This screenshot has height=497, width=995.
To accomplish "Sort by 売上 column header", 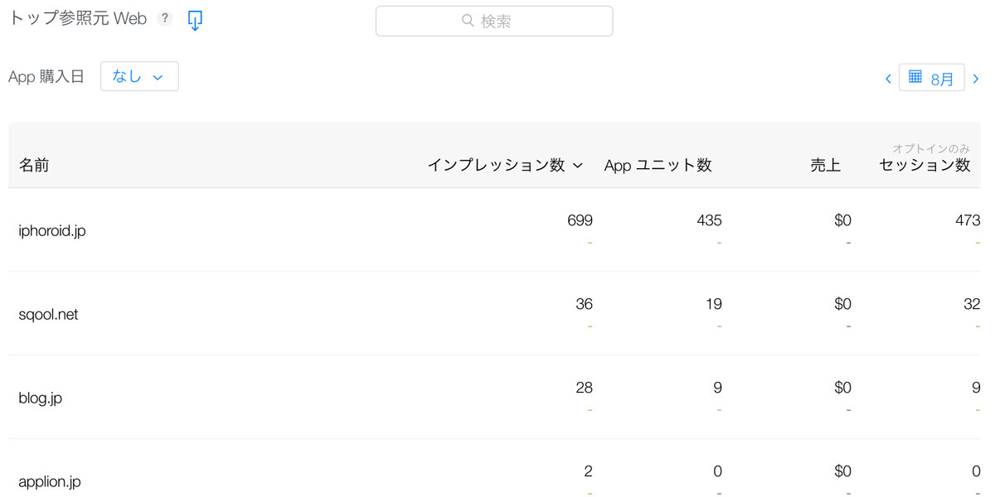I will tap(825, 165).
